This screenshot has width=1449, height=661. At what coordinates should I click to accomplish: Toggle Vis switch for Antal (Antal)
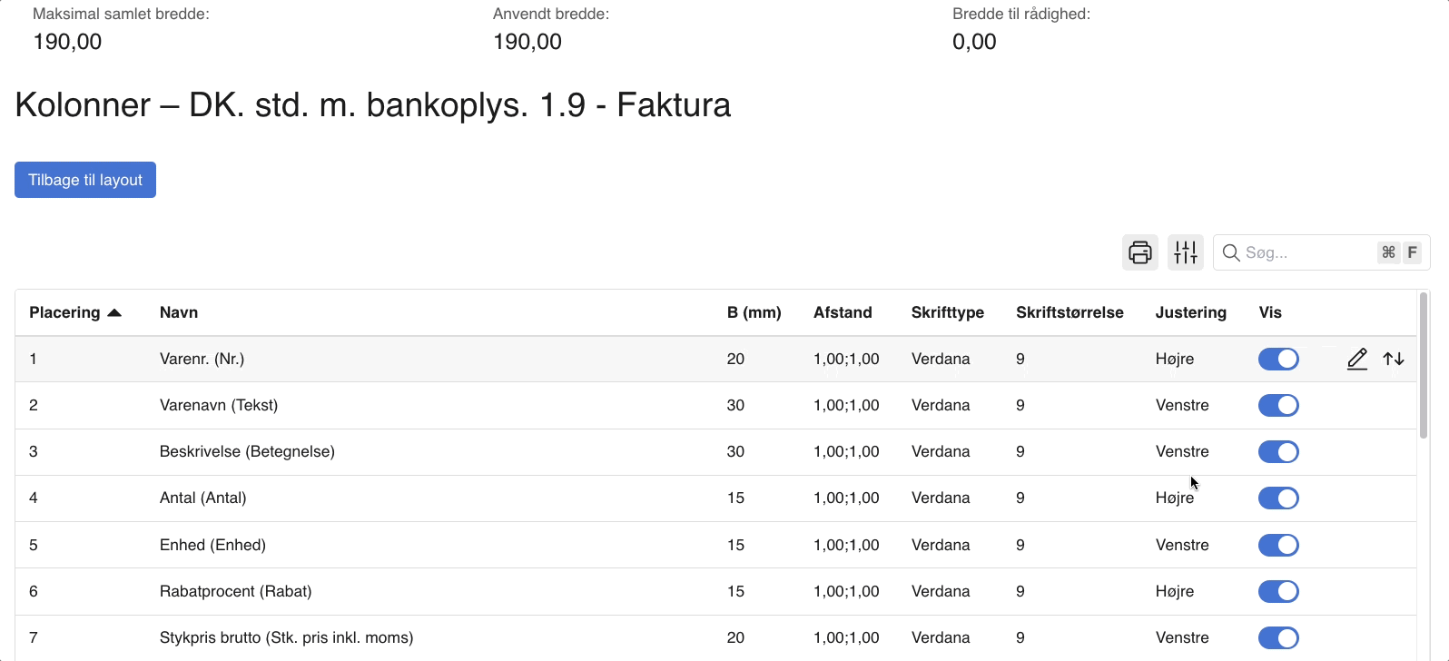tap(1278, 498)
